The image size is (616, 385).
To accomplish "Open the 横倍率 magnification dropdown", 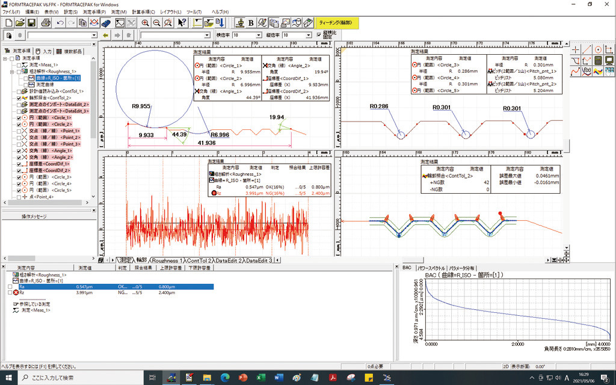I will [259, 35].
